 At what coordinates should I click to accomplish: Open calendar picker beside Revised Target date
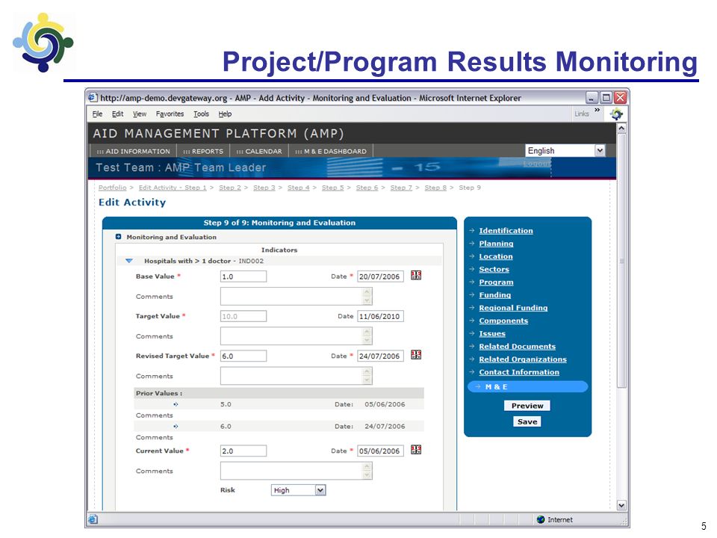pyautogui.click(x=416, y=354)
